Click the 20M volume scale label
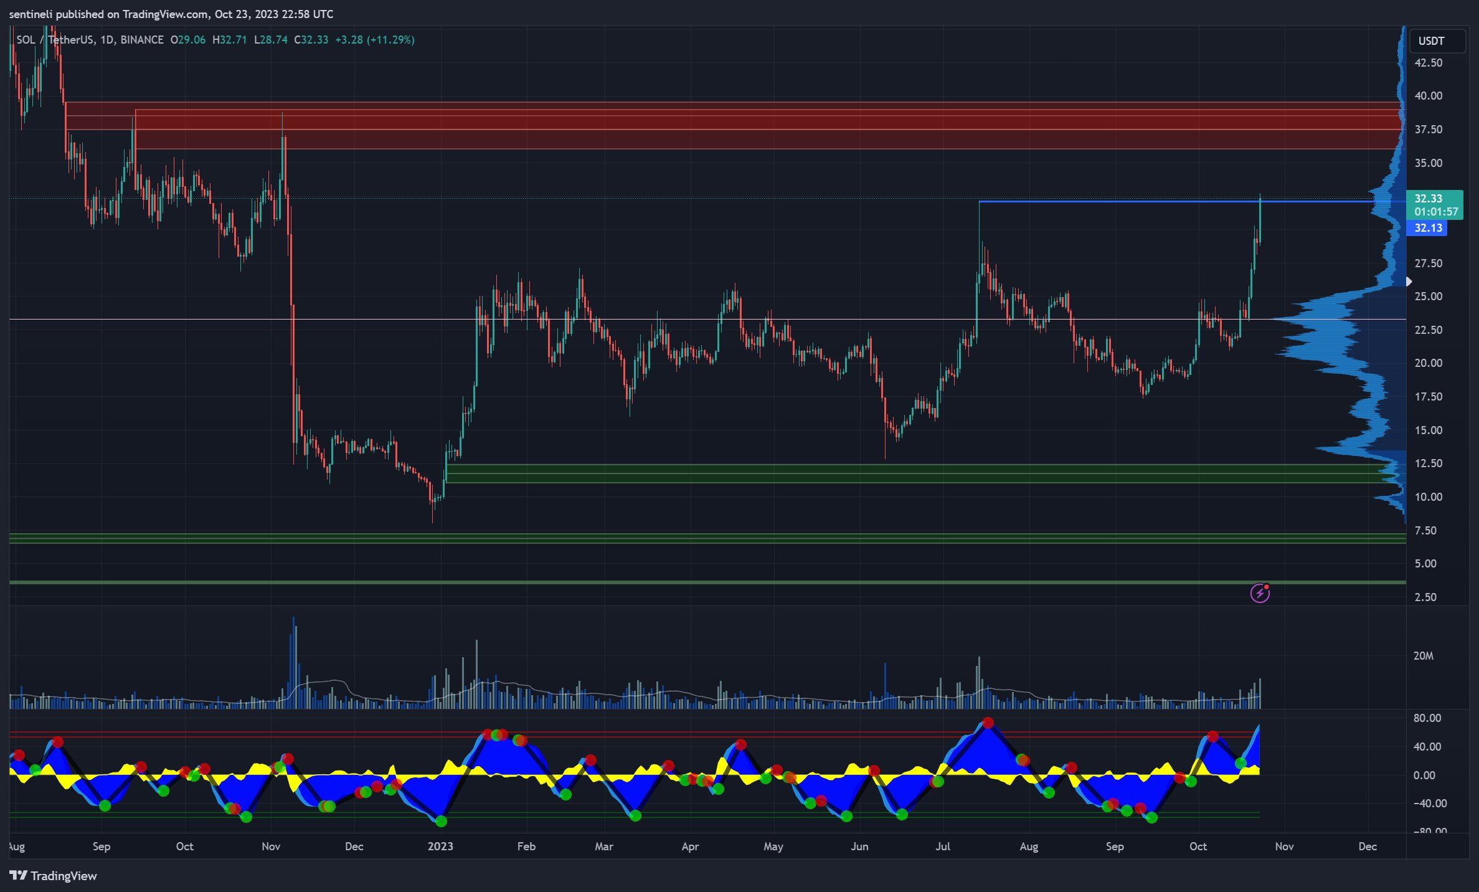This screenshot has width=1479, height=892. click(1424, 656)
